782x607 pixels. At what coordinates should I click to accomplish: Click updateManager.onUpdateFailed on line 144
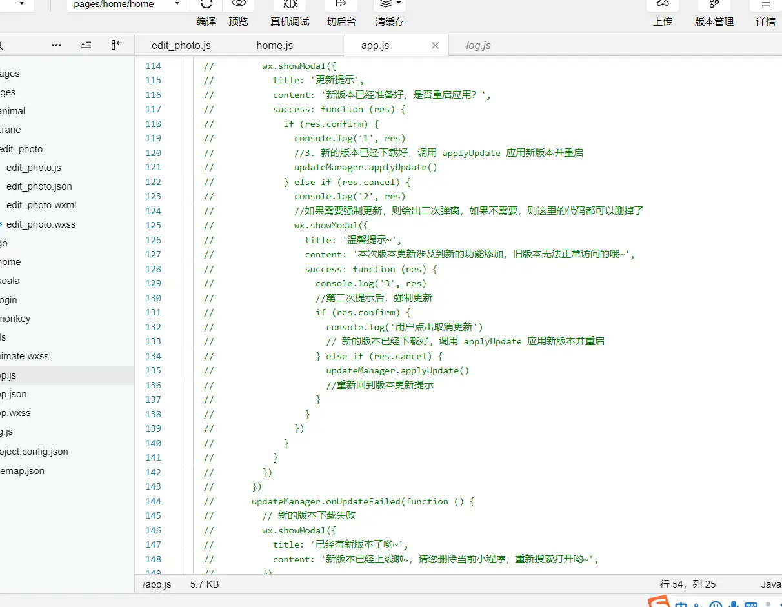click(325, 501)
